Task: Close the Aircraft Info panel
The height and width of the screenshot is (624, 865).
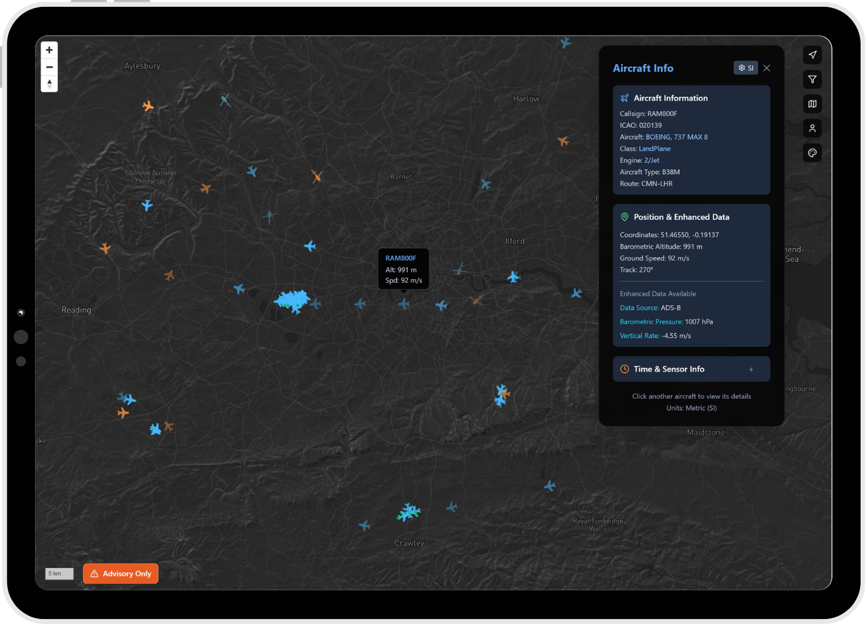Action: (x=766, y=68)
